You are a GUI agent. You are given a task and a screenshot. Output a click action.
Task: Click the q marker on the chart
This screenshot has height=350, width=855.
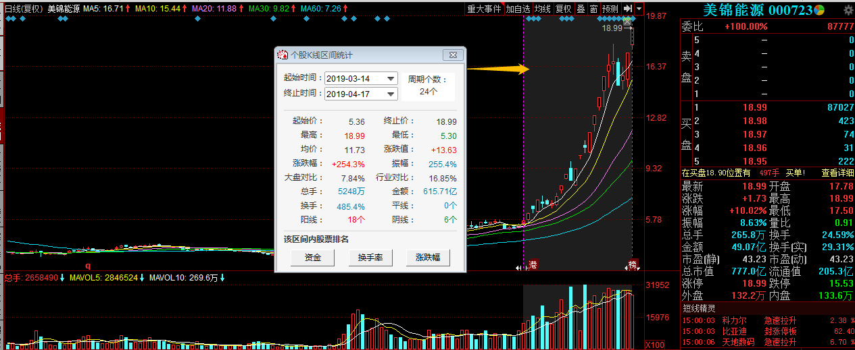point(87,266)
